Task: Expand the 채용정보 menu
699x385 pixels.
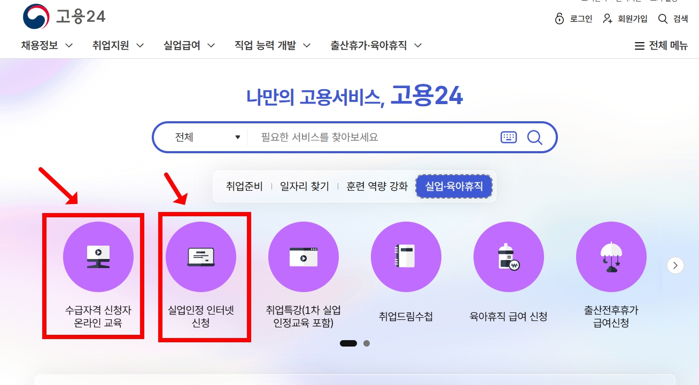Action: [x=47, y=45]
